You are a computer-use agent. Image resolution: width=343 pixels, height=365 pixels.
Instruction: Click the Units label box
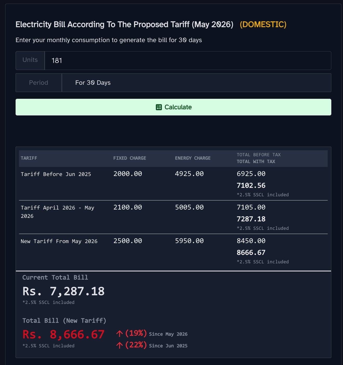click(30, 61)
